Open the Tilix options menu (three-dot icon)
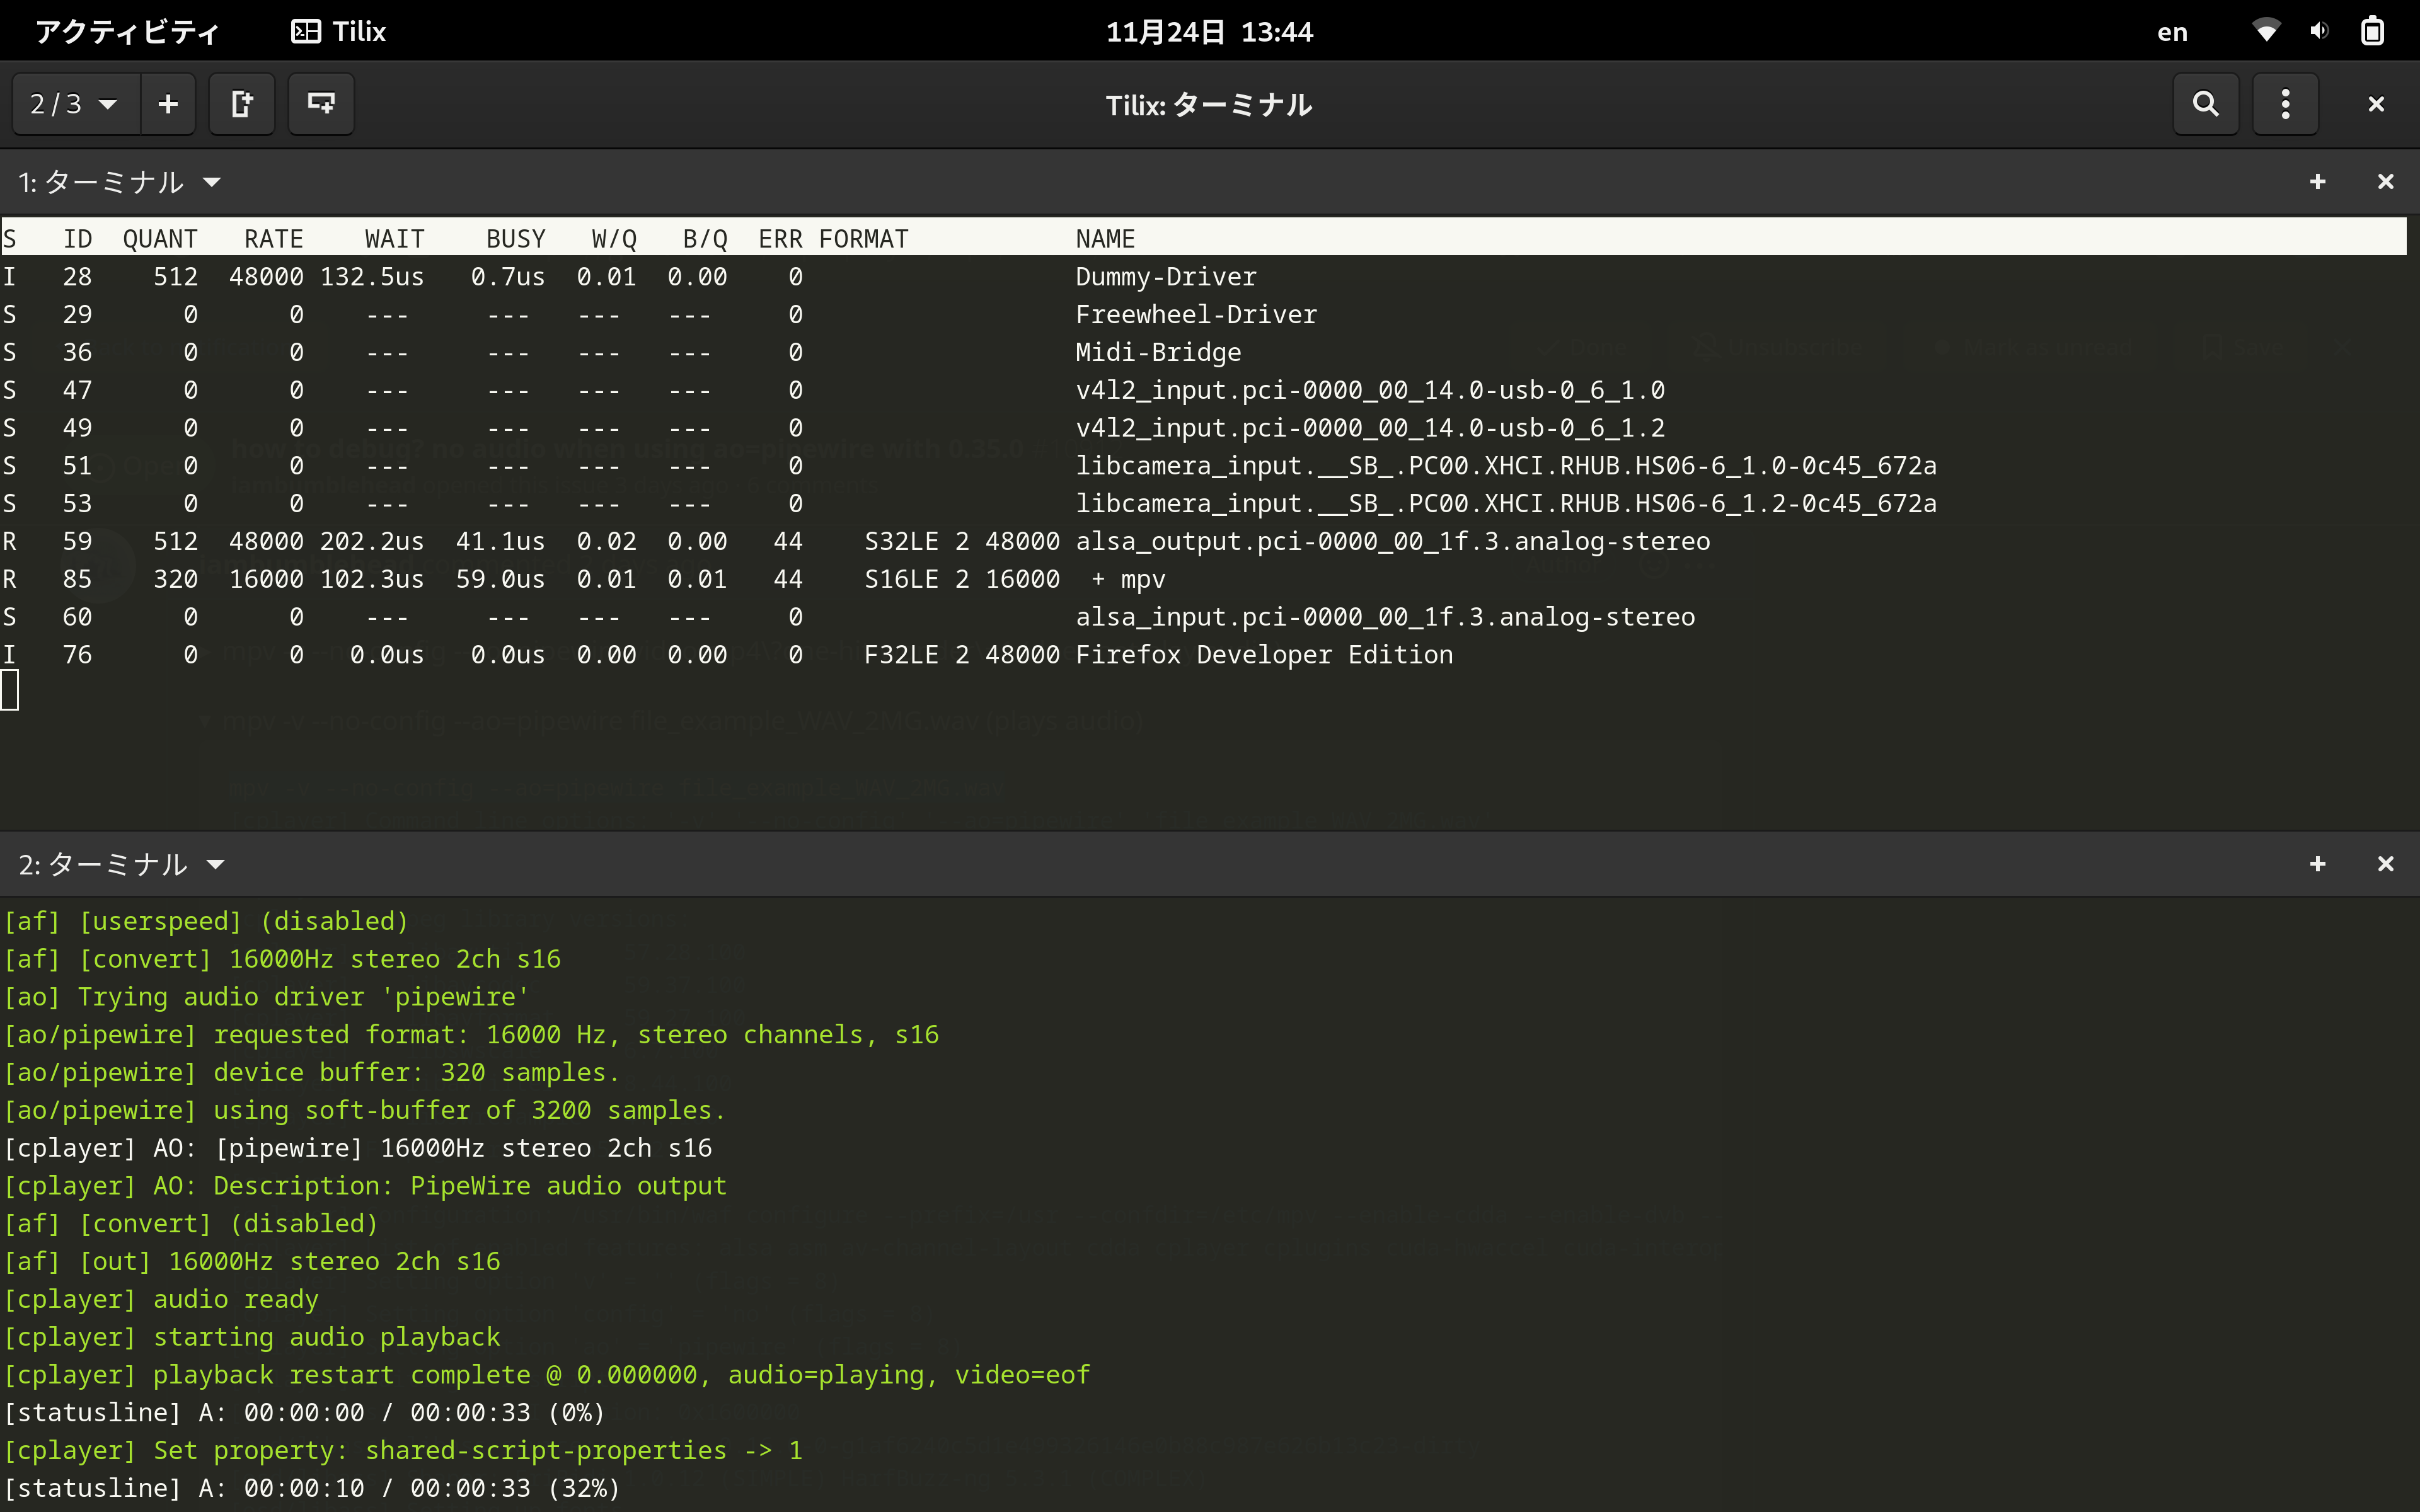This screenshot has width=2420, height=1512. click(x=2285, y=103)
